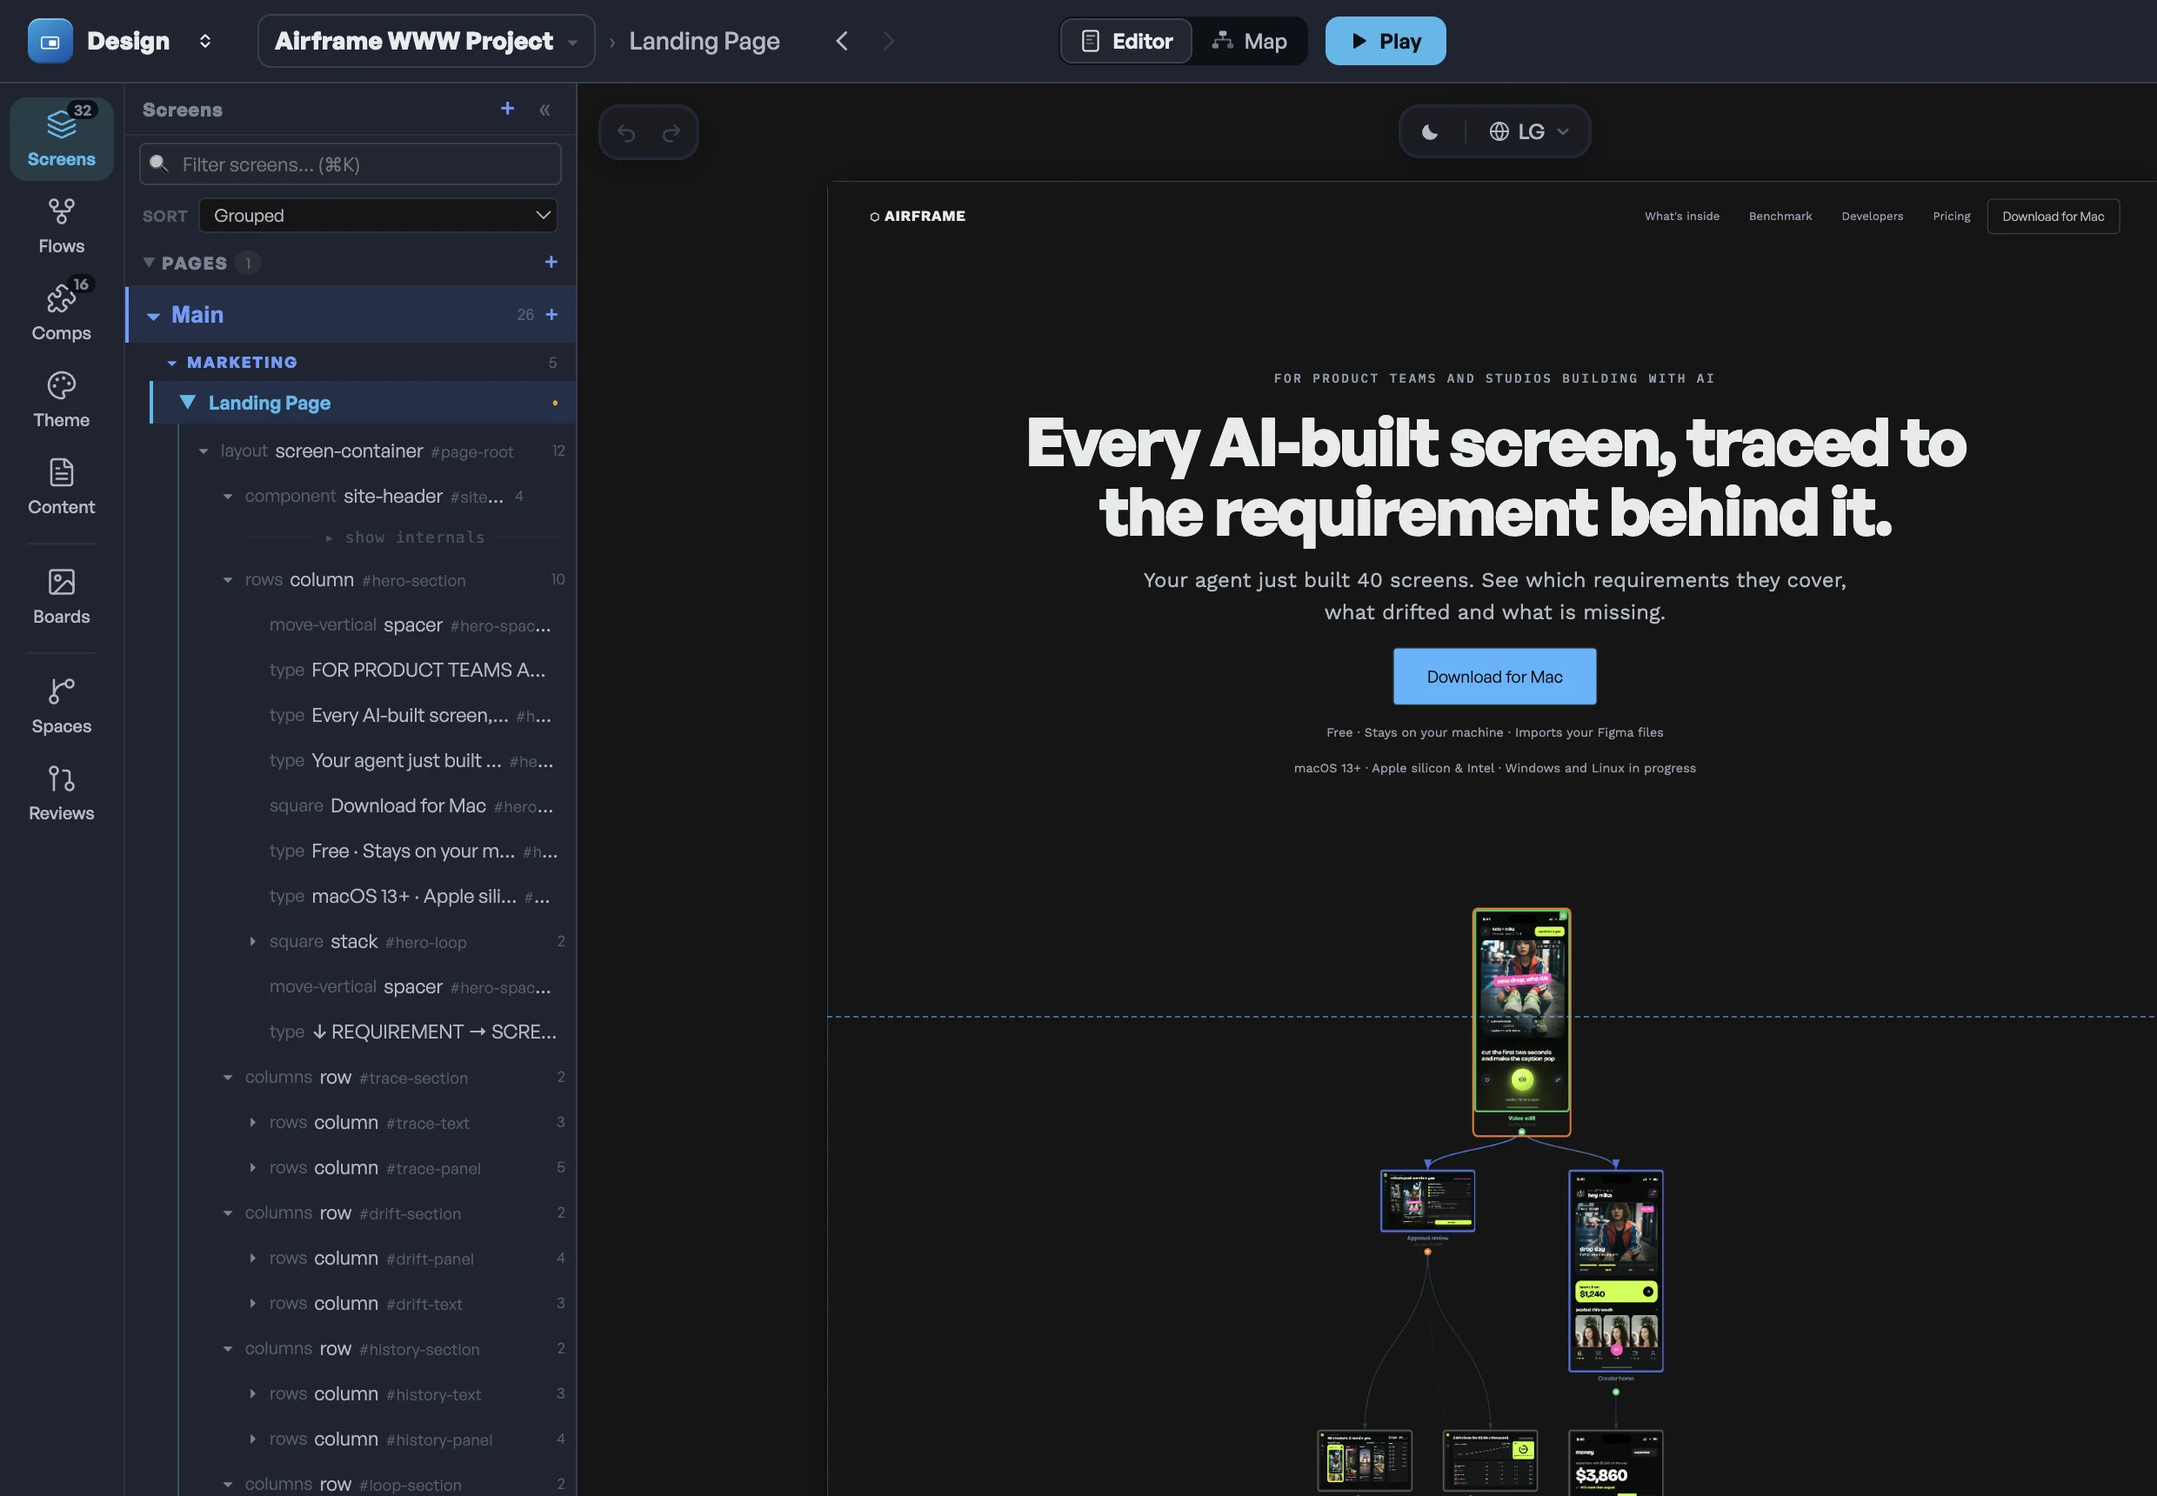Collapse the site-header component node
The width and height of the screenshot is (2157, 1496).
coord(228,497)
